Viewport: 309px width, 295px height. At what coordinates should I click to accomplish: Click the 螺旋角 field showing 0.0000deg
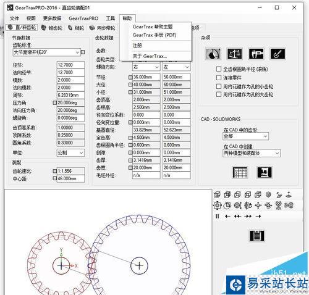pos(70,118)
